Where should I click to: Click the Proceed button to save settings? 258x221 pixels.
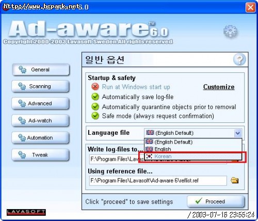click(x=216, y=201)
